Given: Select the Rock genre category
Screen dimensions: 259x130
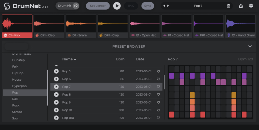Looking at the screenshot, I should coord(16,105).
